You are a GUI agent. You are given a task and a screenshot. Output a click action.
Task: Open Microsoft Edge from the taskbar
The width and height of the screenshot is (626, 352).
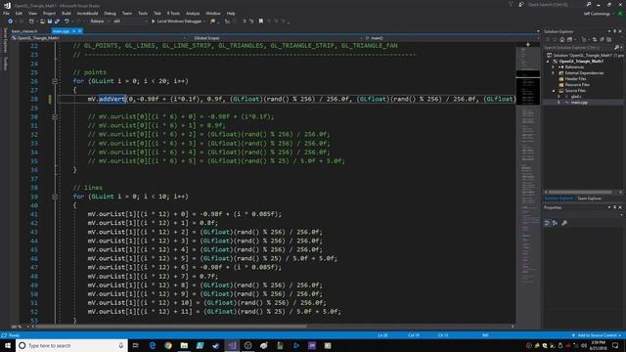tap(153, 345)
